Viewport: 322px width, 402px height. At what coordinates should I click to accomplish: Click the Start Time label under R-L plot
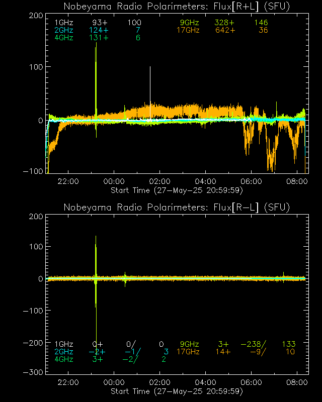(177, 391)
